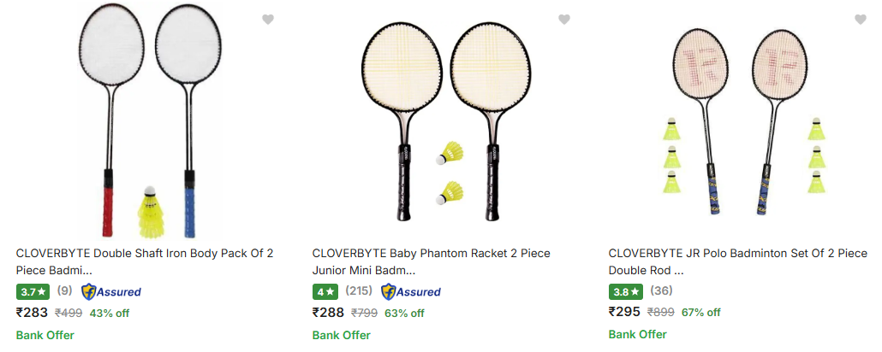Click the ₹295 price of JR Polo

pos(624,312)
